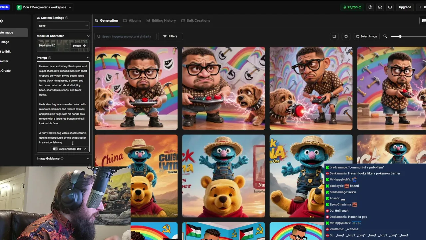The height and width of the screenshot is (240, 426).
Task: Open the workspace switcher dropdown
Action: 43,7
